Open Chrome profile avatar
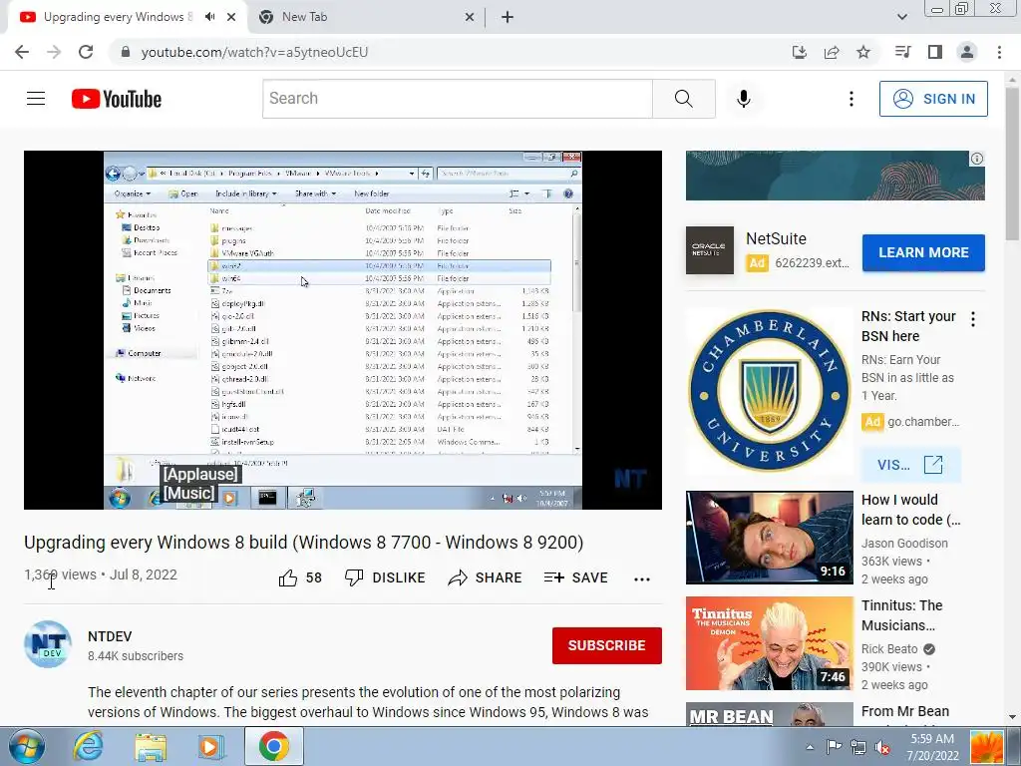The width and height of the screenshot is (1021, 766). (967, 52)
